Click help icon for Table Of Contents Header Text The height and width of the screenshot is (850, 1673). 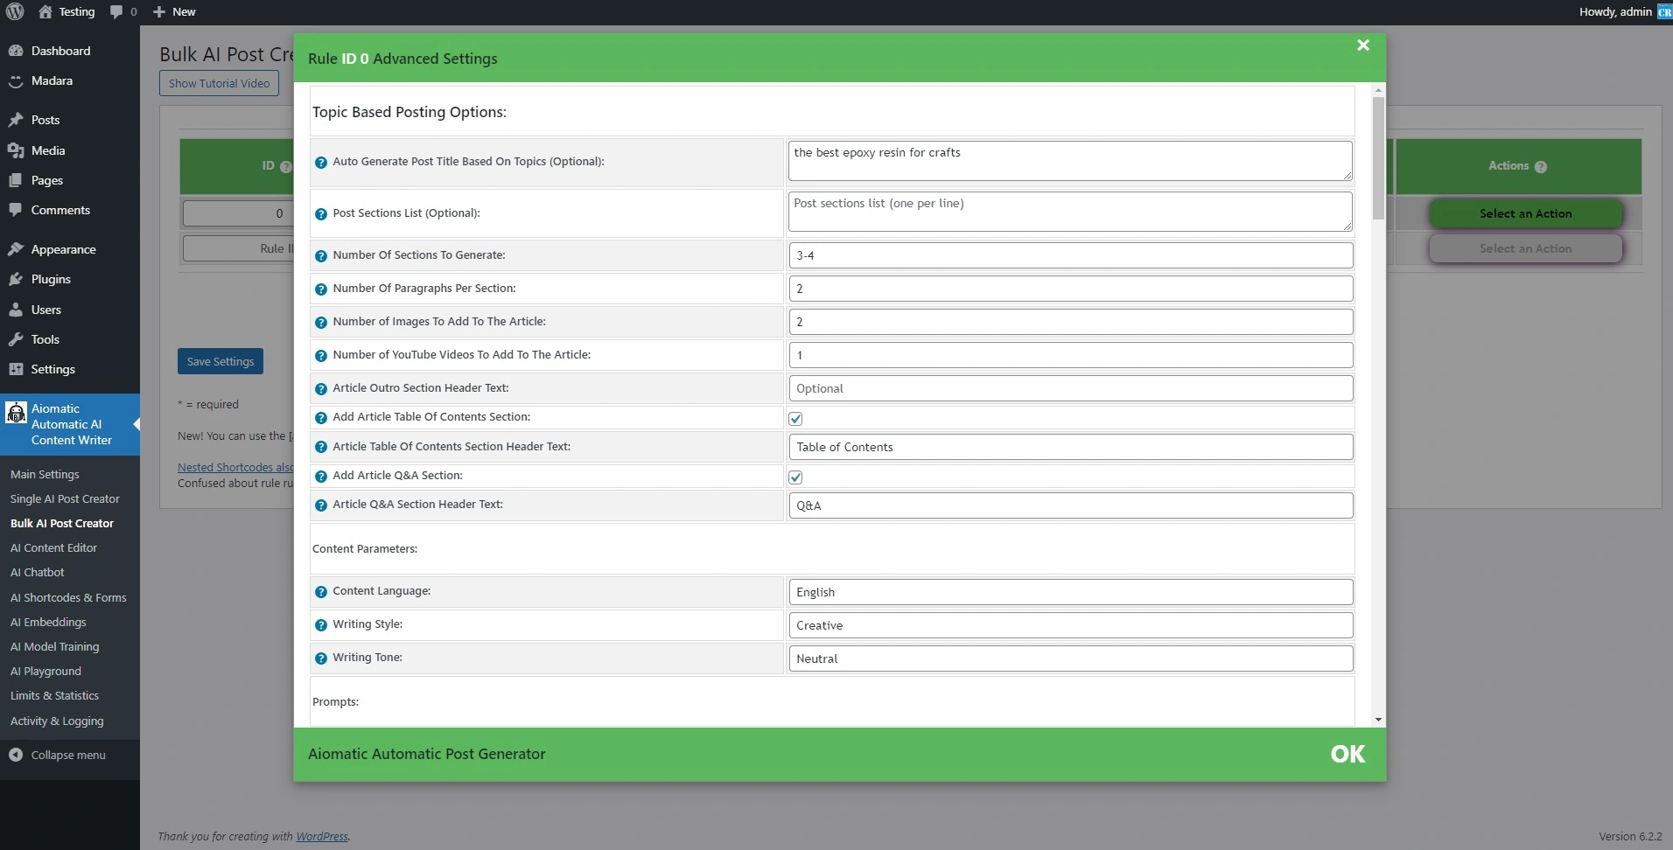321,448
